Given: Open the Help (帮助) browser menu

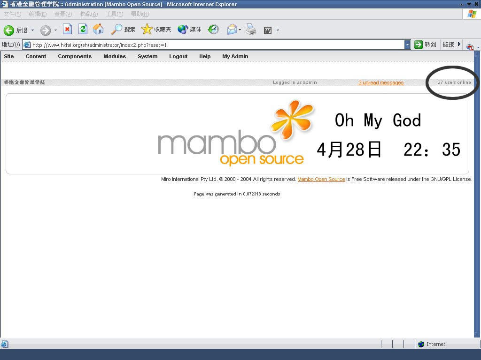Looking at the screenshot, I should tap(140, 14).
